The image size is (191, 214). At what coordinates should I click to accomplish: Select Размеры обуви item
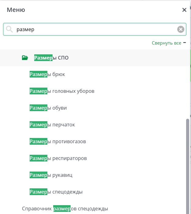[x=48, y=108]
